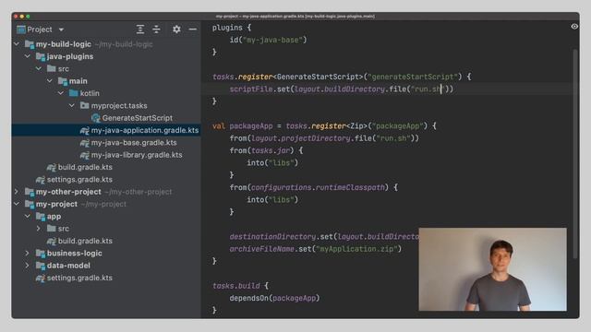
Task: Click configurations.runtimeClasspath in editor
Action: (318, 187)
